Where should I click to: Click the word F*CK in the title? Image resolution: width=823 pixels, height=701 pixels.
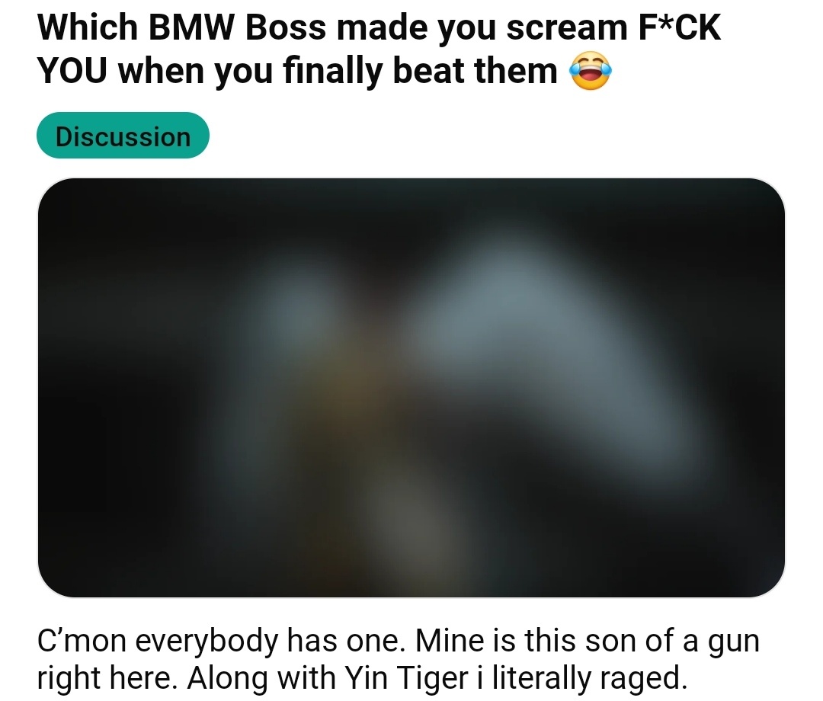tap(680, 27)
